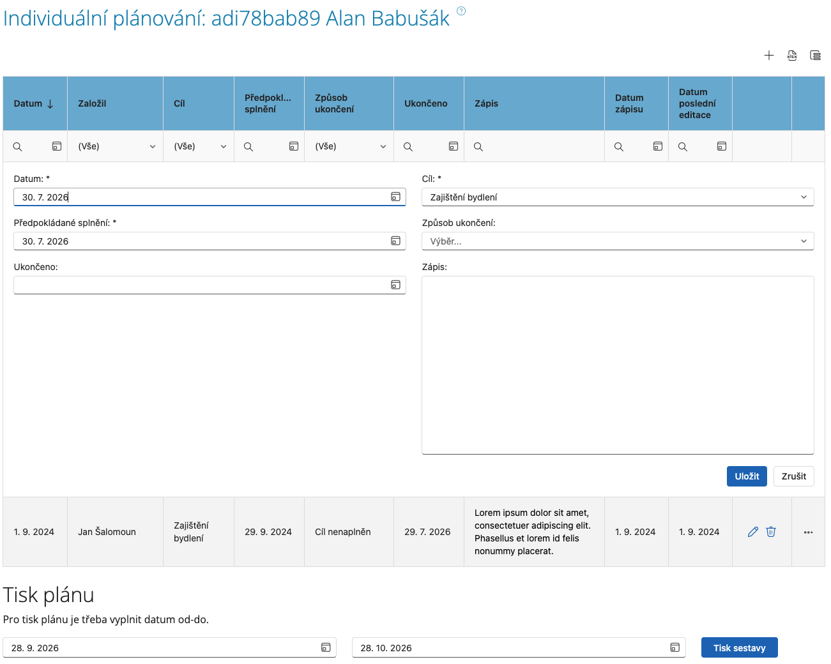
Task: Delete the Jan Šalomoun record
Action: (771, 532)
